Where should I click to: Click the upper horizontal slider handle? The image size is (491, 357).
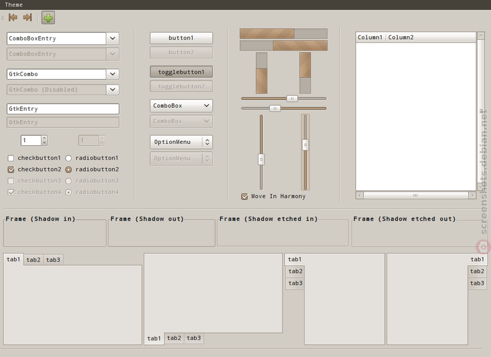(292, 99)
